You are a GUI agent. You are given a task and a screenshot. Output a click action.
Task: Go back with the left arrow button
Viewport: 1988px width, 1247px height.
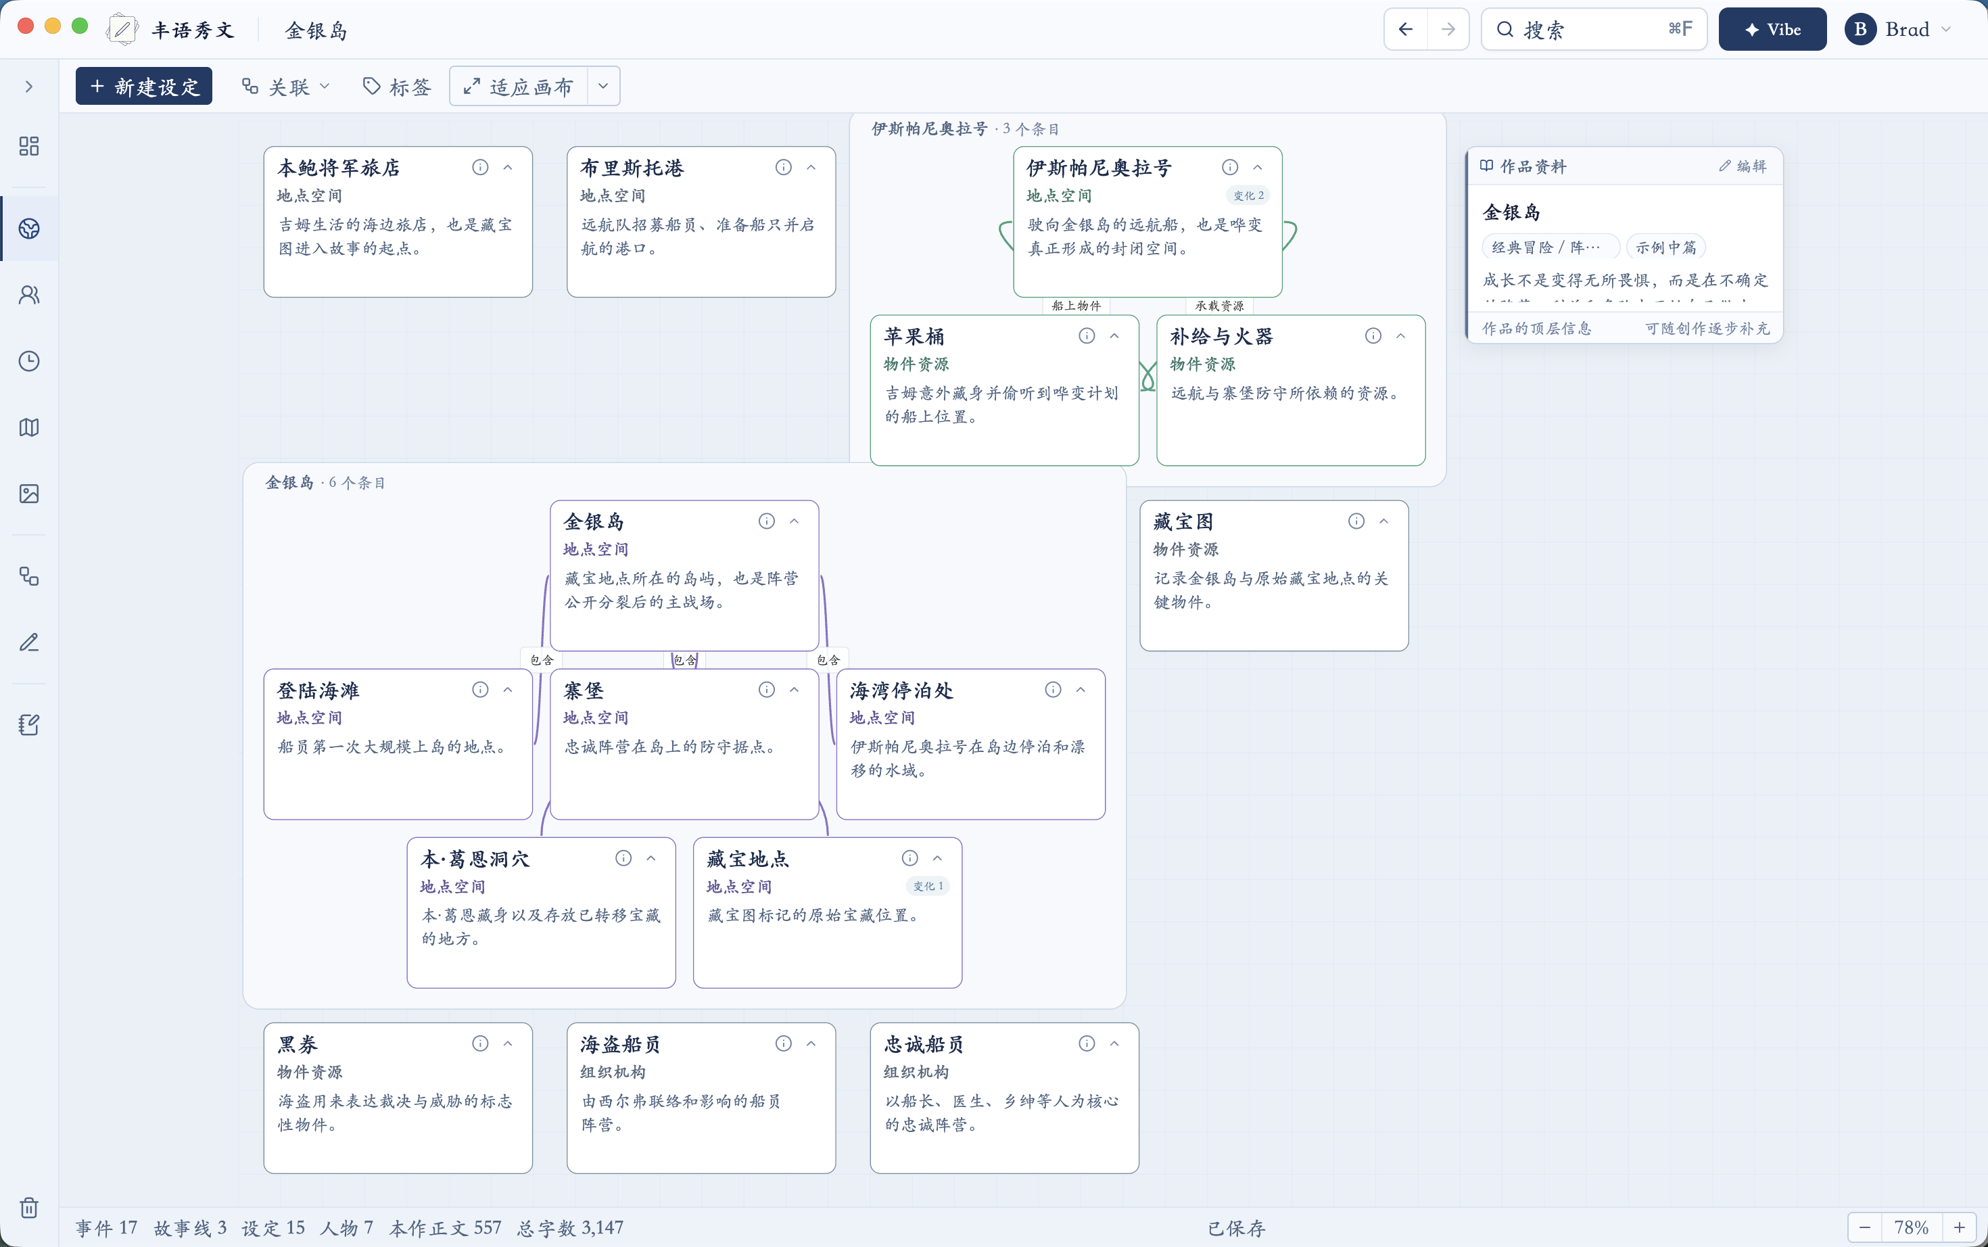[1406, 30]
